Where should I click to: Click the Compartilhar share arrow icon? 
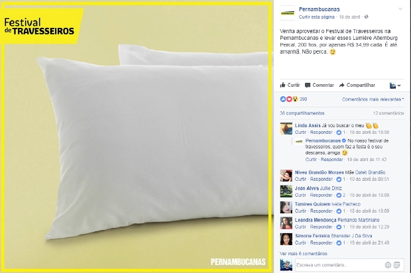point(341,85)
